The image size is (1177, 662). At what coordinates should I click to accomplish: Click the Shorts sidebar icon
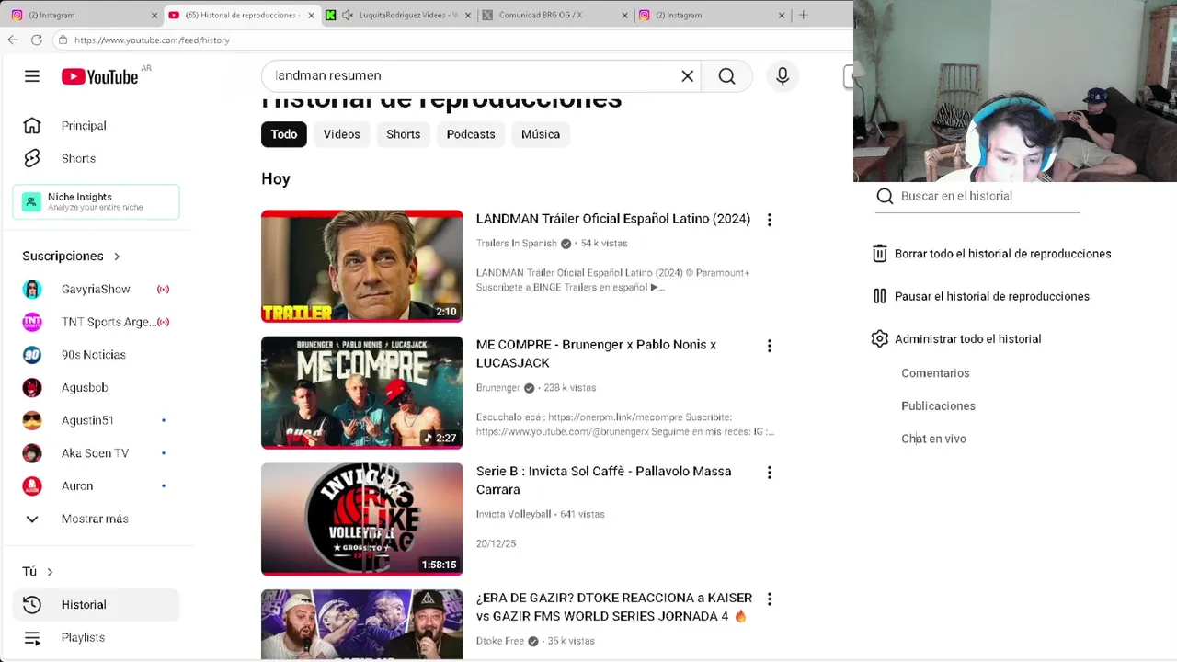point(32,158)
